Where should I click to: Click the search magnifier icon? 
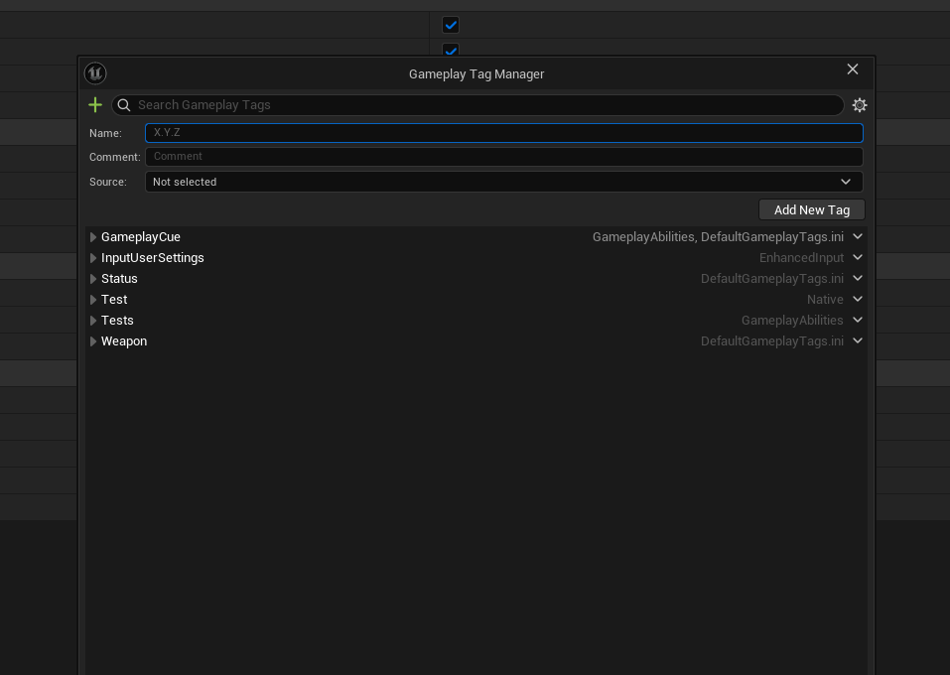pyautogui.click(x=124, y=105)
